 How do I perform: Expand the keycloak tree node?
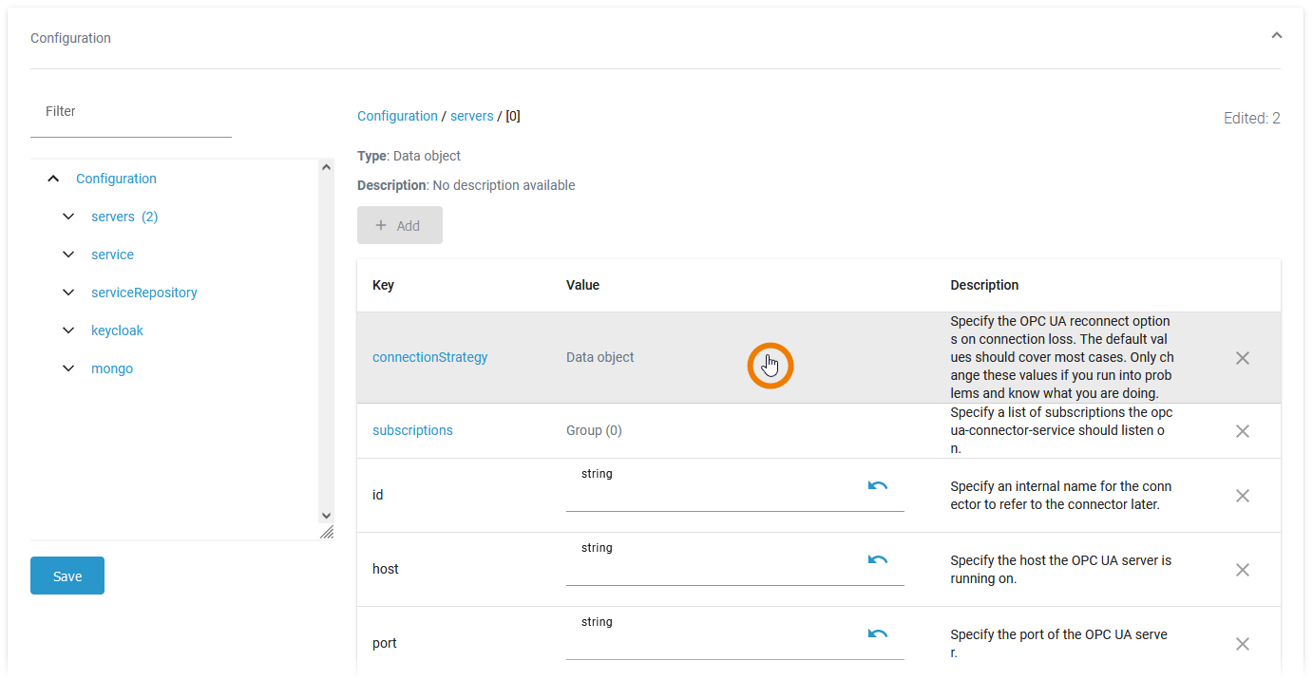(67, 330)
